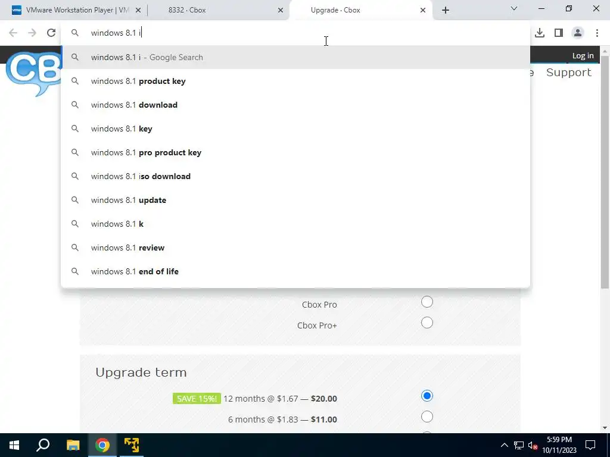Choose 'windows 8.1 k' suggestion

pyautogui.click(x=295, y=224)
